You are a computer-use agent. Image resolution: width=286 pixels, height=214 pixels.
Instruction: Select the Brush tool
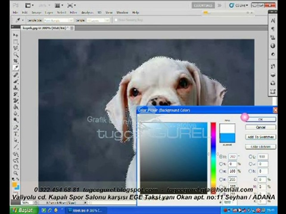[x=16, y=81]
